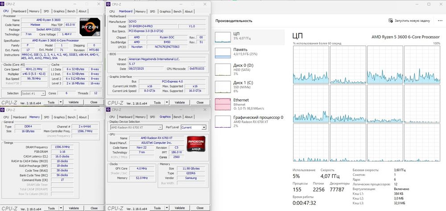Click Validate in the CPU window
446x211 pixels.
[74, 102]
